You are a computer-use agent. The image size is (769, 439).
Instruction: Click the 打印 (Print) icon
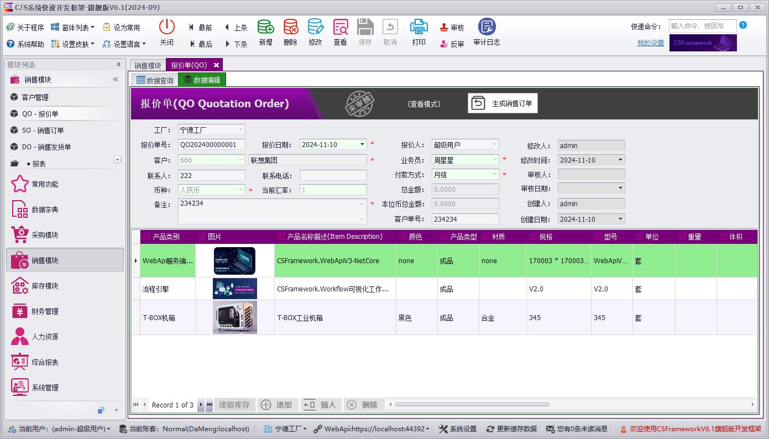[x=418, y=33]
